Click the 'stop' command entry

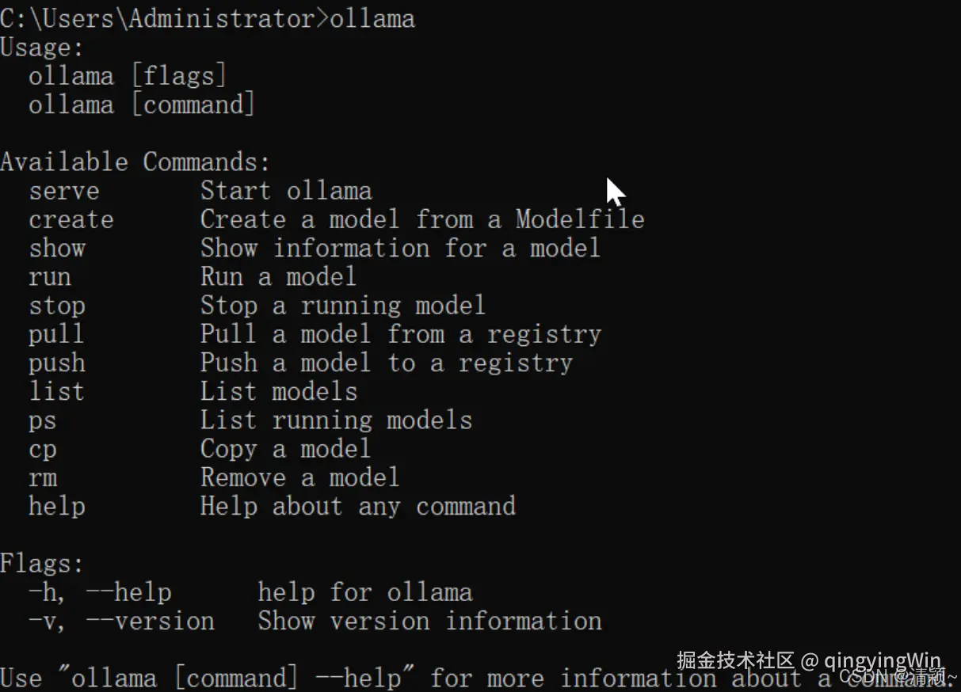[x=57, y=306]
